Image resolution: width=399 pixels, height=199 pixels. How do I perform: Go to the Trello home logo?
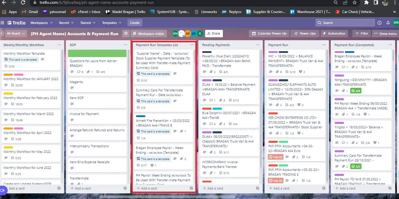[17, 23]
